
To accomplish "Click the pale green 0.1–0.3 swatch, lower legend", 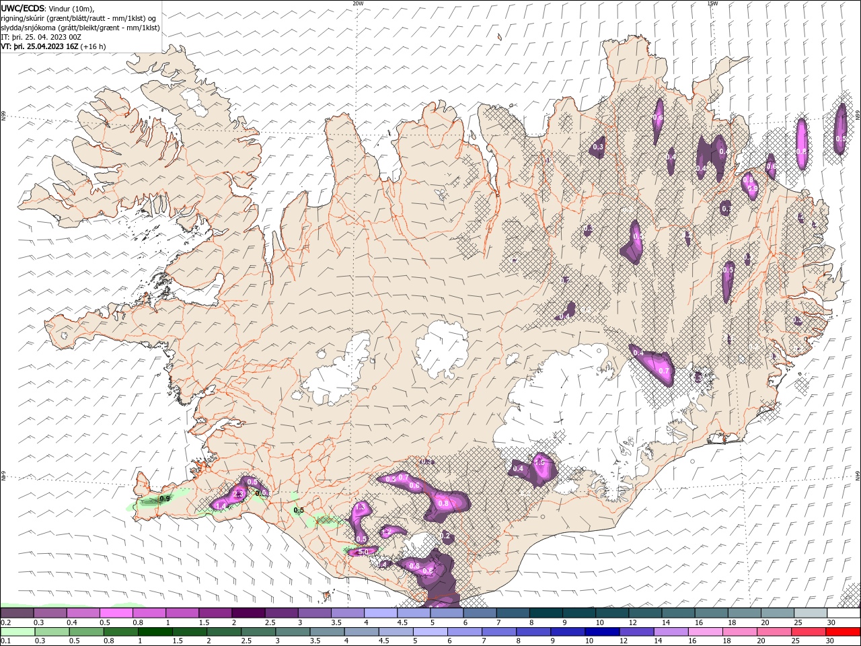I will coord(17,632).
